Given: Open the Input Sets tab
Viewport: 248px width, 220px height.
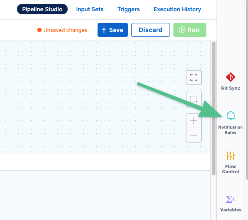Looking at the screenshot, I should click(90, 10).
